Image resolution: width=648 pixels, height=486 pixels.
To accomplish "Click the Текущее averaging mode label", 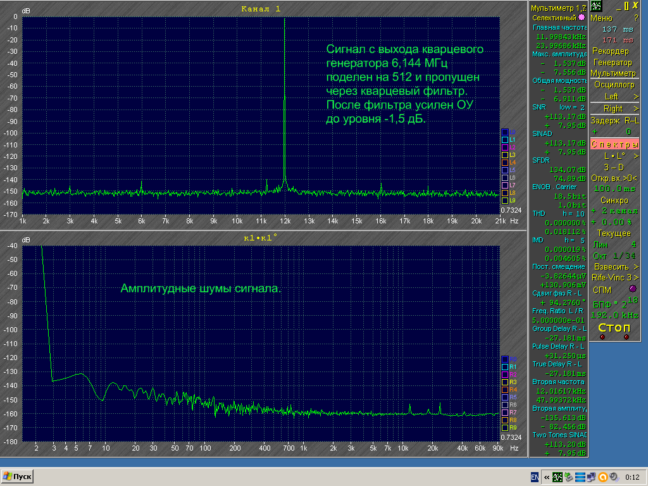I will click(x=614, y=234).
